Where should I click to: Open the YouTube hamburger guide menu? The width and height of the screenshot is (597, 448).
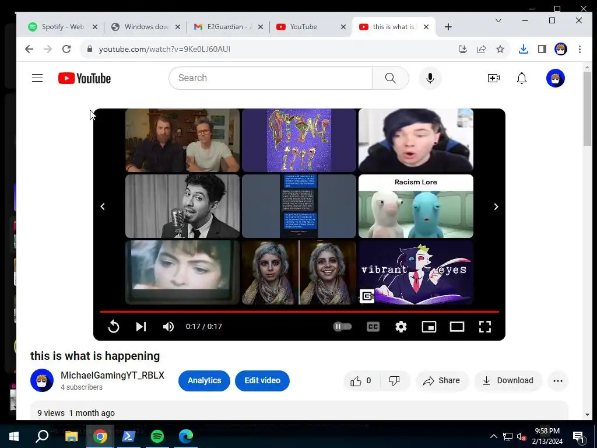[37, 78]
